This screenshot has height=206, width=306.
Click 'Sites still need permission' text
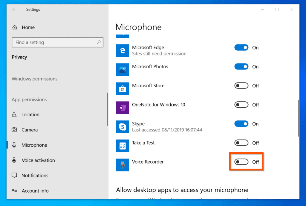159,54
